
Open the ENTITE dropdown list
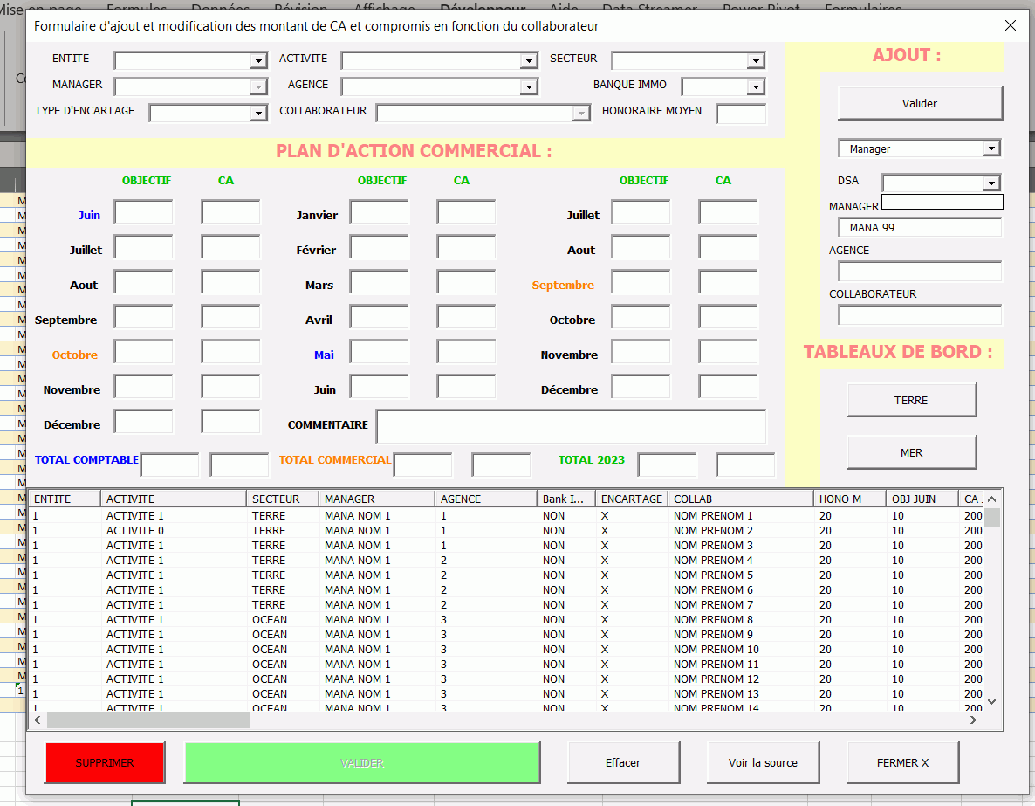coord(258,61)
